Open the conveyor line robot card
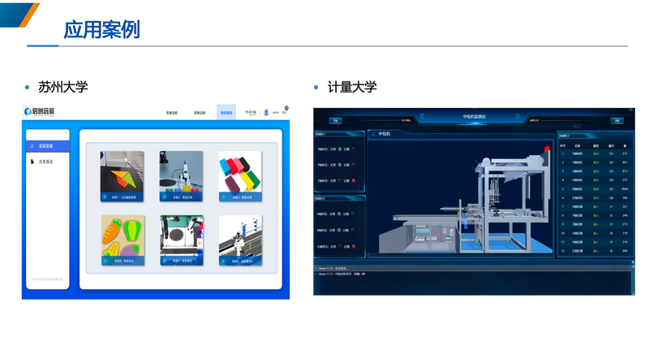Viewport: 649px width, 363px height. [240, 240]
